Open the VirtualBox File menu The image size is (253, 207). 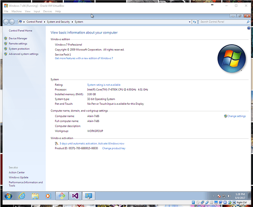pyautogui.click(x=6, y=12)
